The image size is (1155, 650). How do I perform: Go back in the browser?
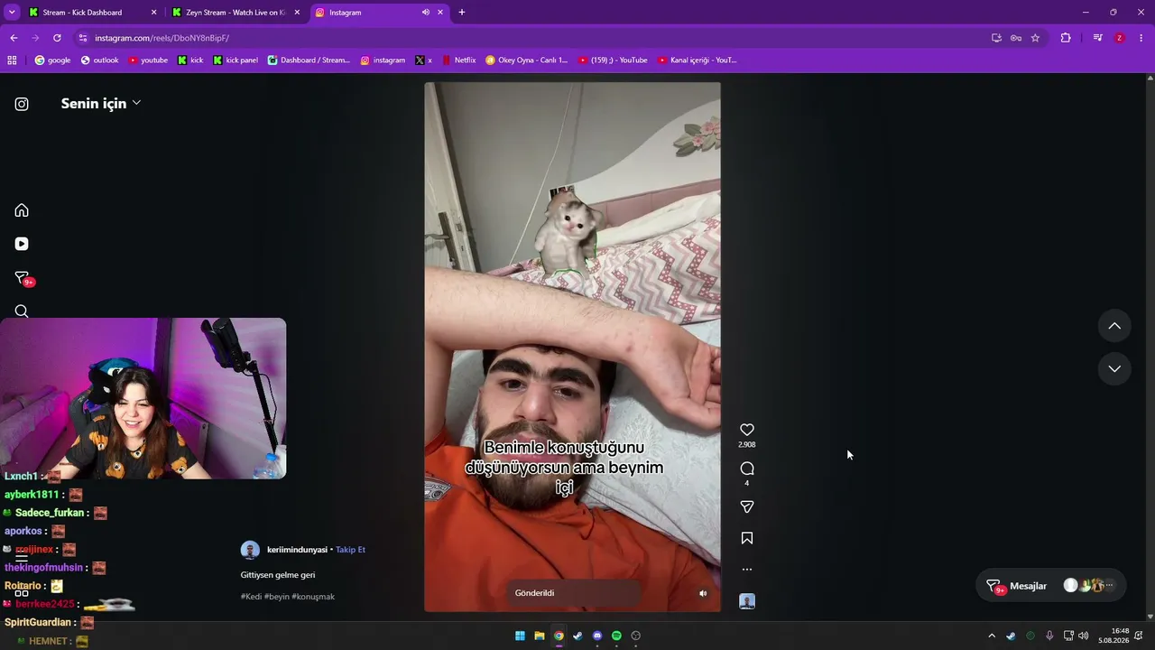click(x=14, y=38)
